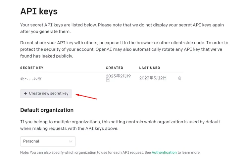Select the sk-...JuNr secret key entry
This screenshot has height=165, width=245.
point(31,78)
